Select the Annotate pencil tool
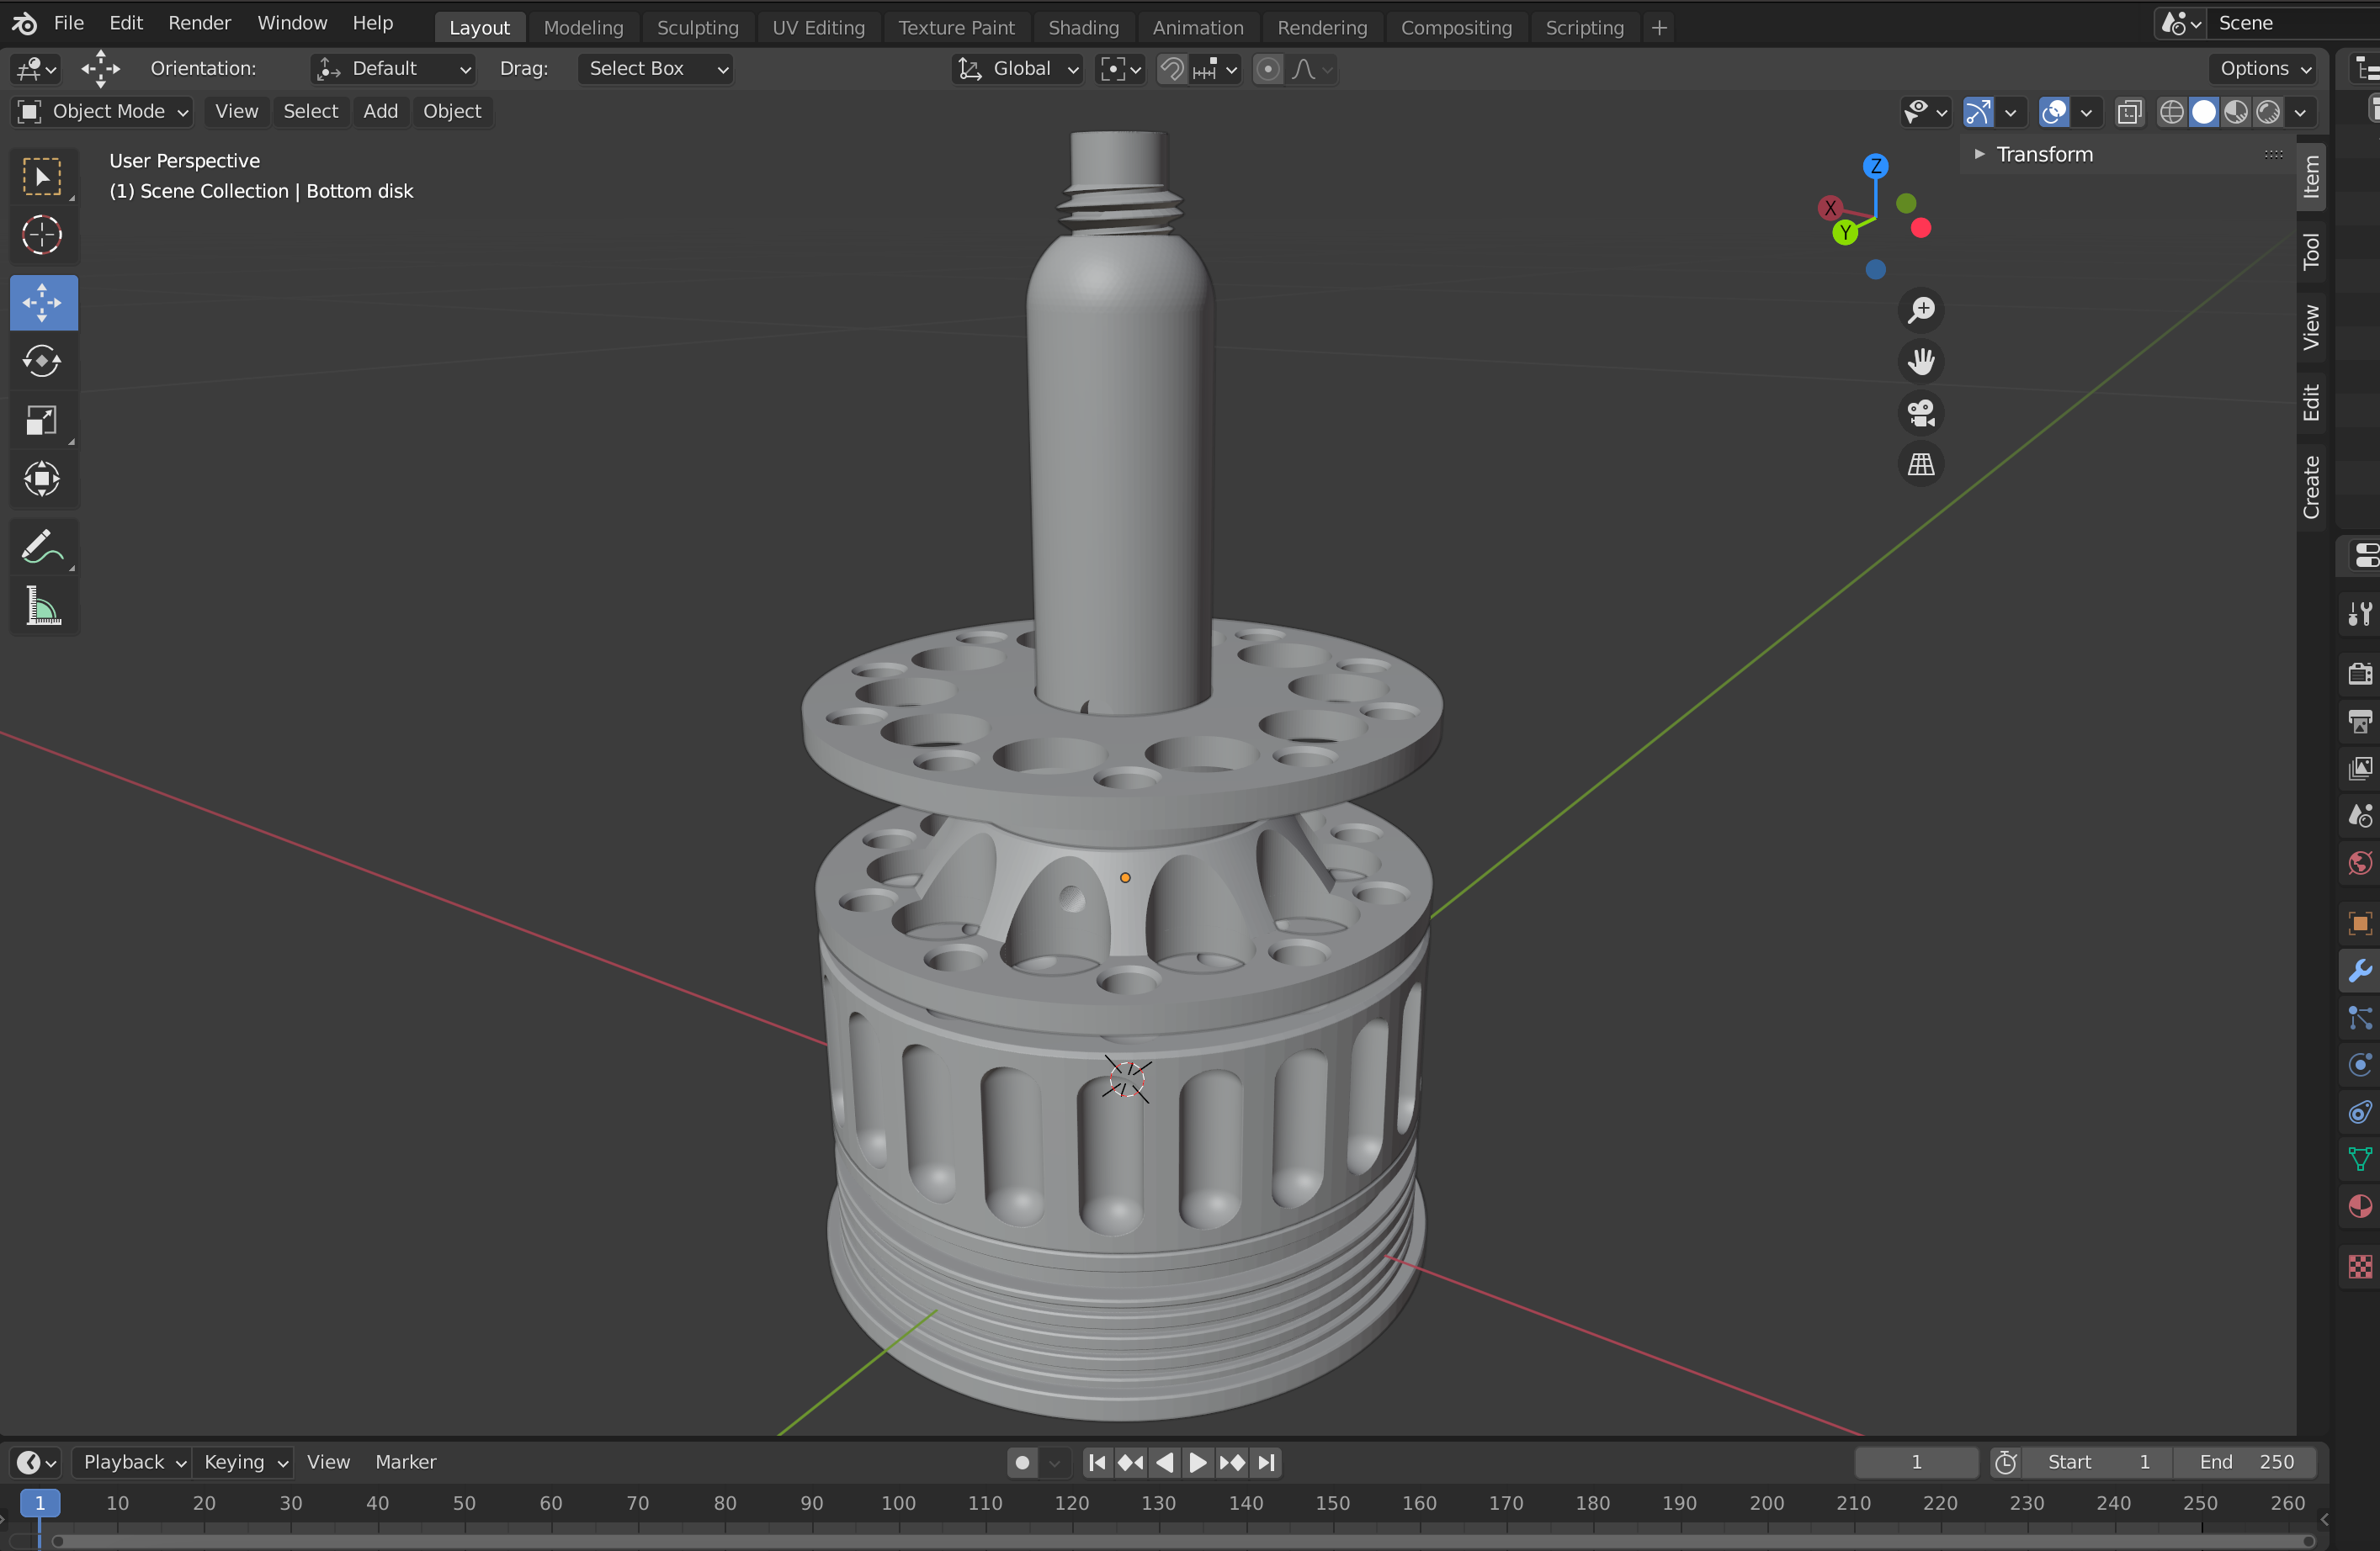 tap(42, 547)
